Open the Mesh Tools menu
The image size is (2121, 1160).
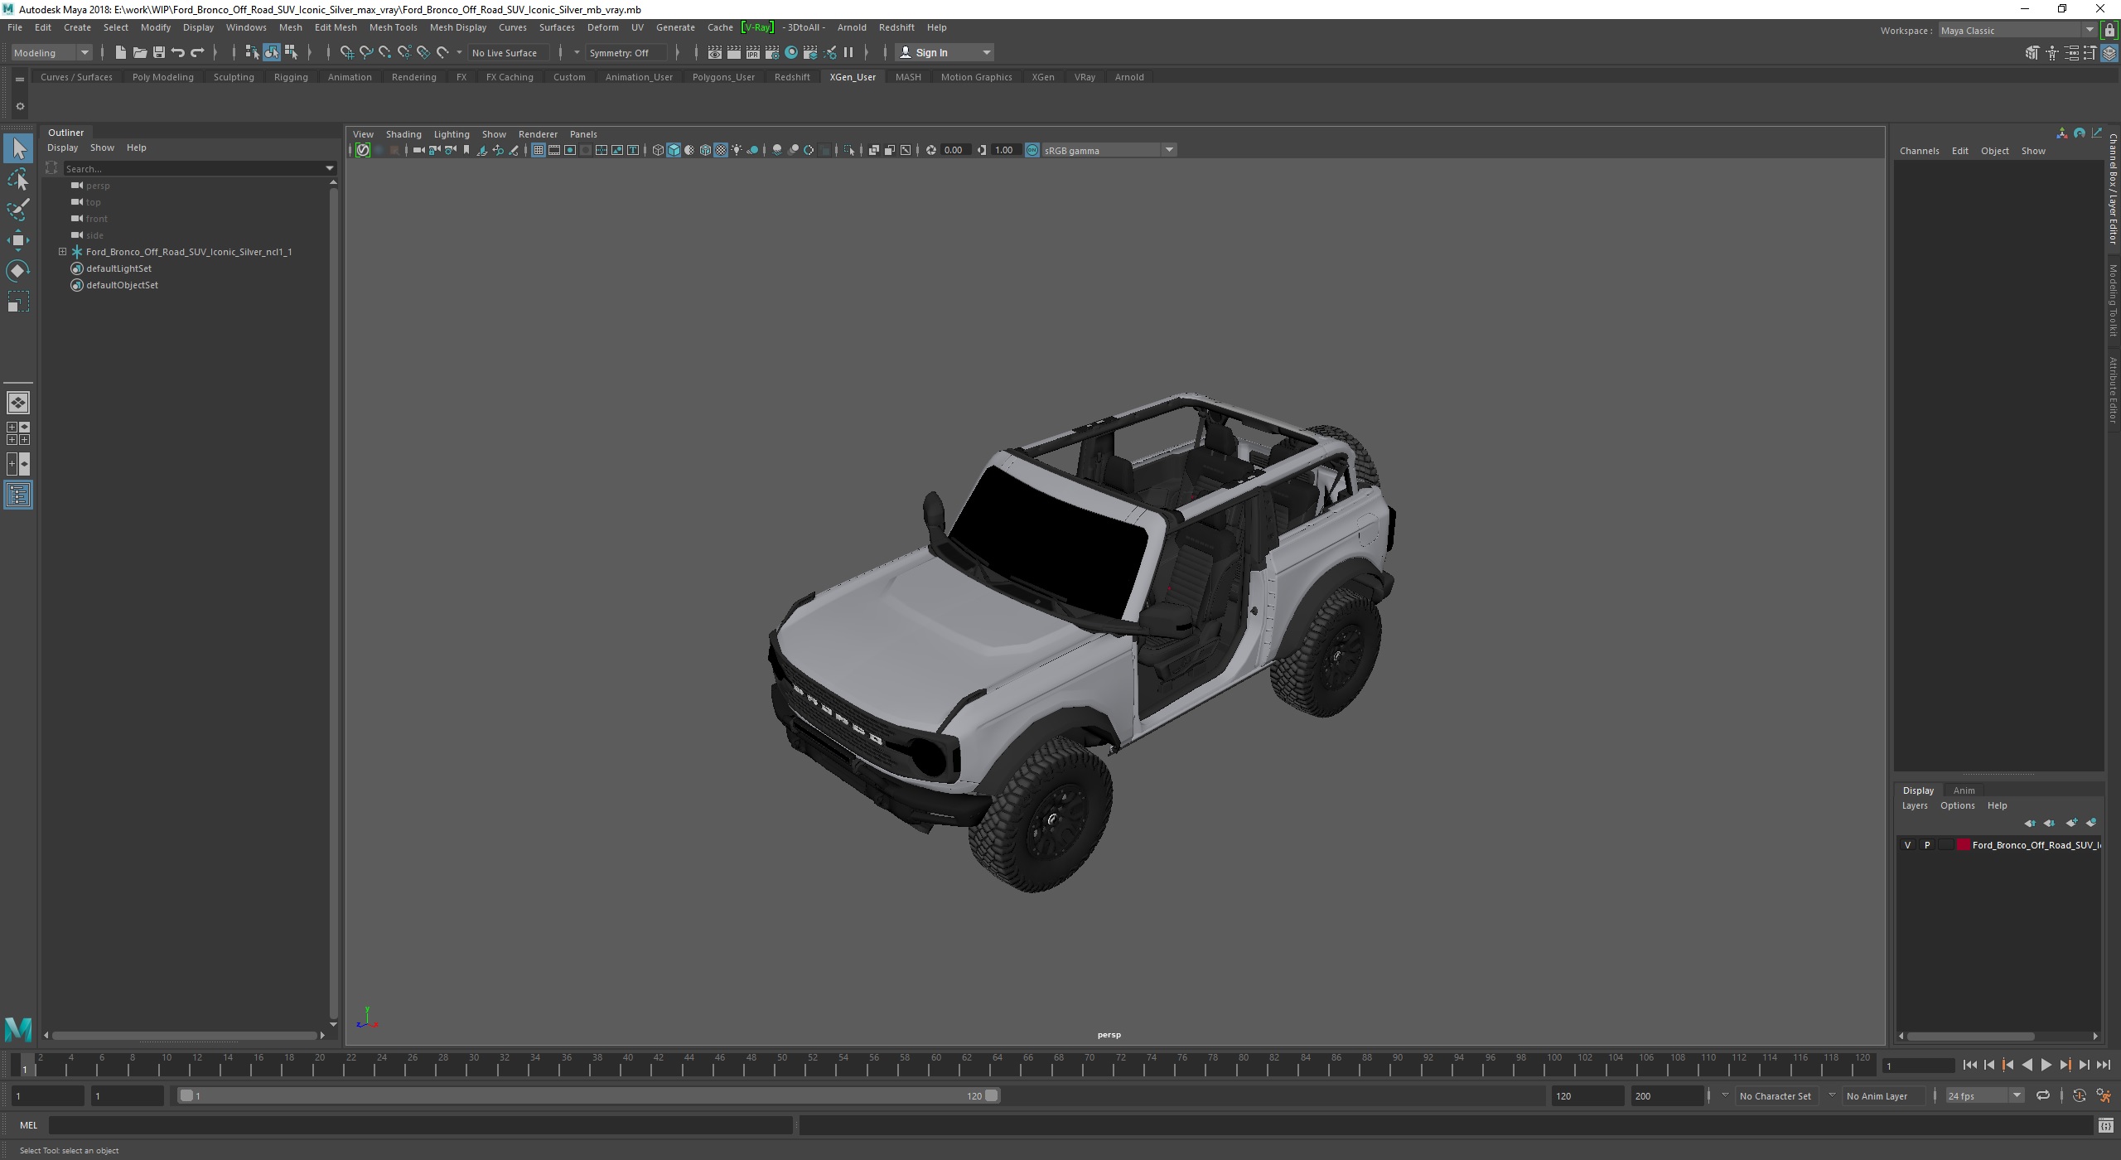393,27
